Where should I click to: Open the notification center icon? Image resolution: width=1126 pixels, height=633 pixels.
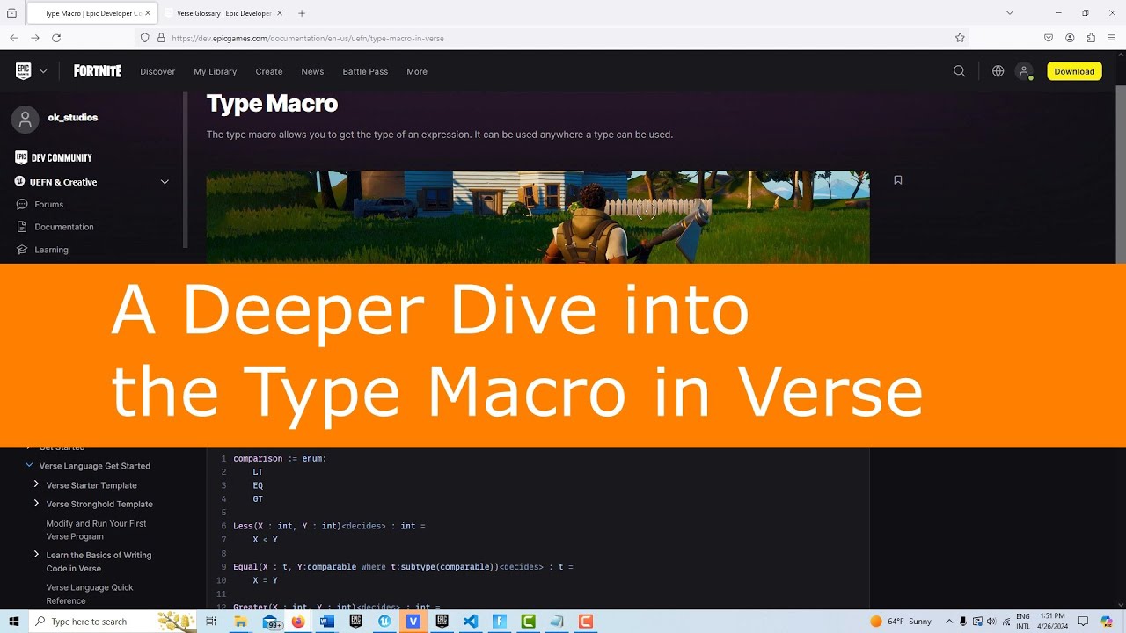[x=1083, y=622]
